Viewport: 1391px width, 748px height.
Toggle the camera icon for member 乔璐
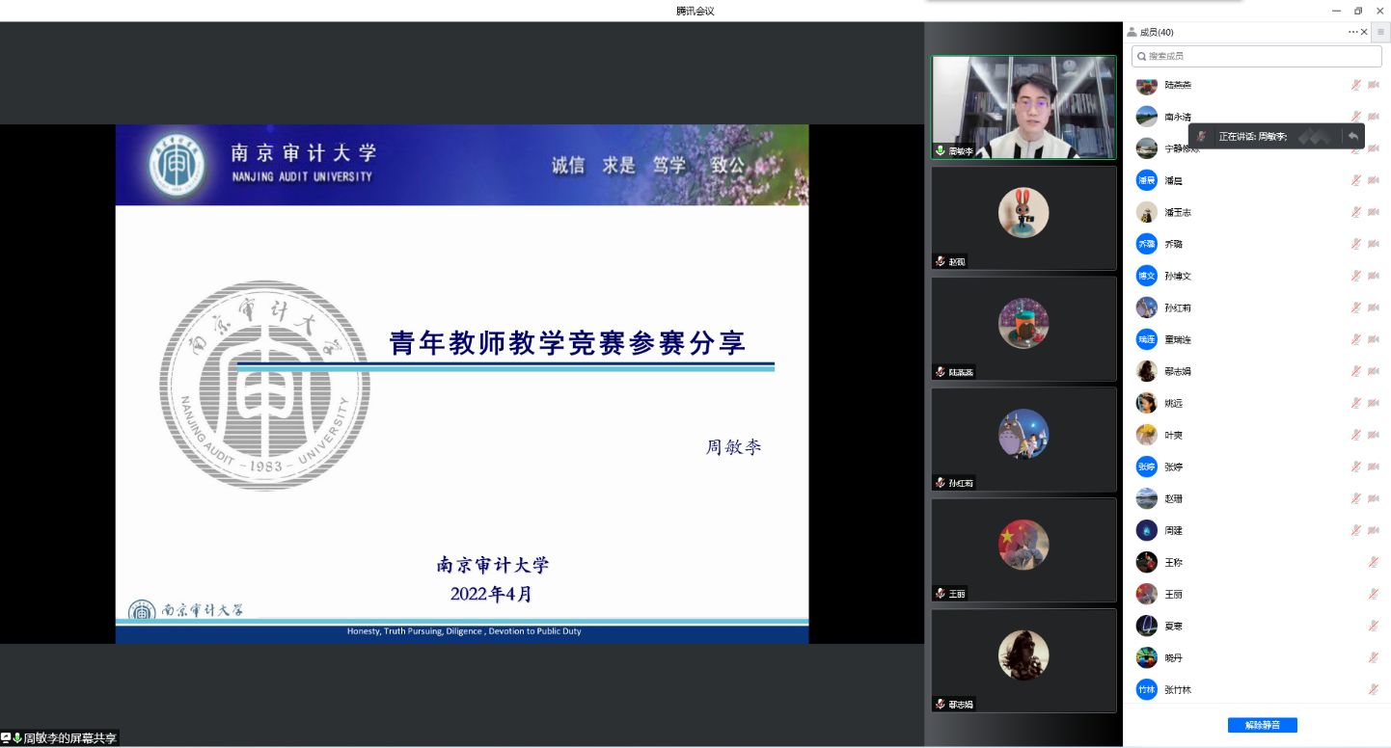(x=1373, y=244)
